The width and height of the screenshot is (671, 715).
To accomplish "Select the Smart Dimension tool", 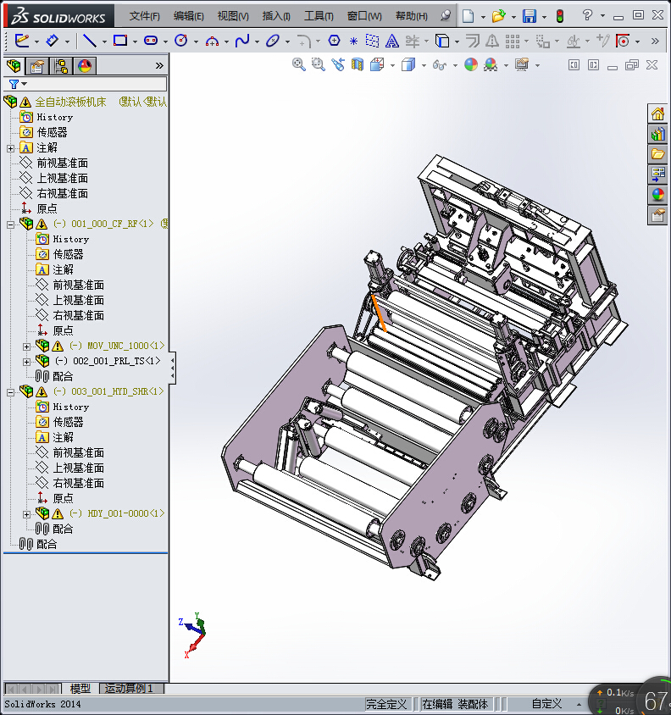I will 52,41.
